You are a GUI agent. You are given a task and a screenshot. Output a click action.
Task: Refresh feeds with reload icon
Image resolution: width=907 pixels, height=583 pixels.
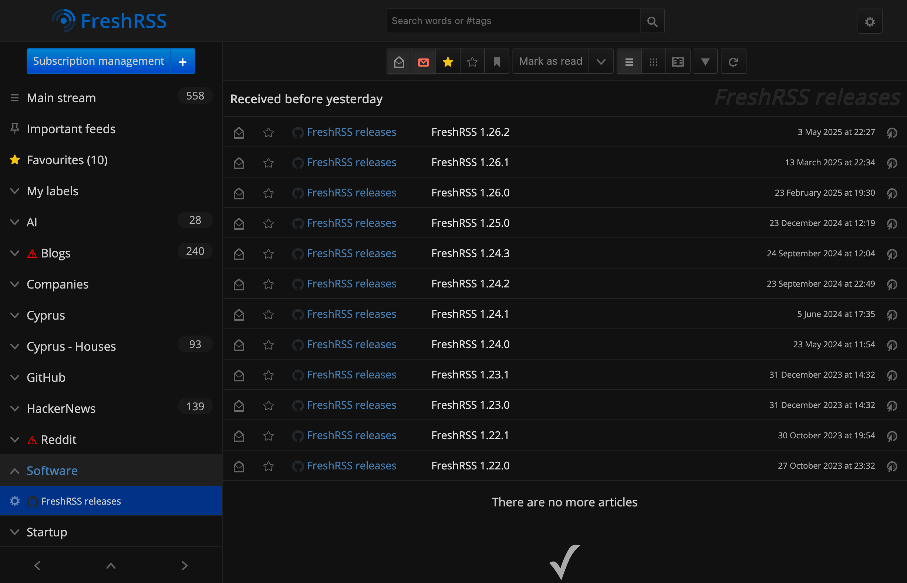(733, 61)
